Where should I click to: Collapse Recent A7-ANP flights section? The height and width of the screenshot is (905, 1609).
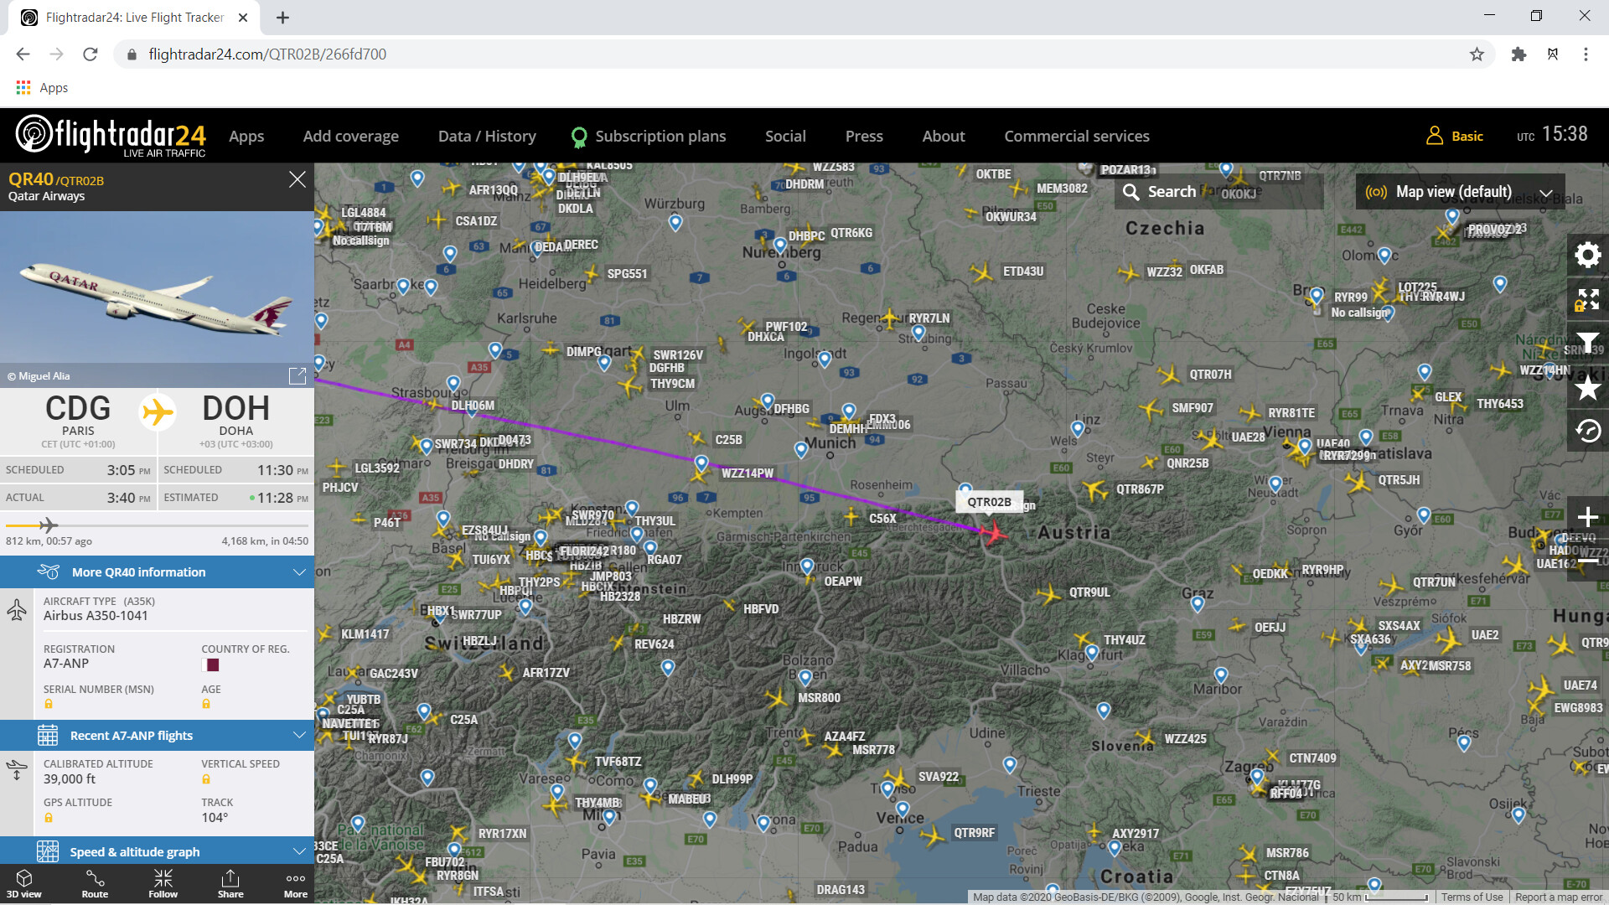(157, 736)
